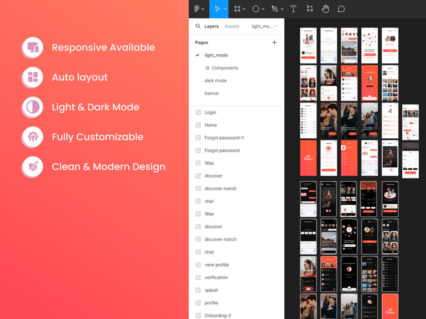Click the Components page gear icon

pyautogui.click(x=207, y=68)
